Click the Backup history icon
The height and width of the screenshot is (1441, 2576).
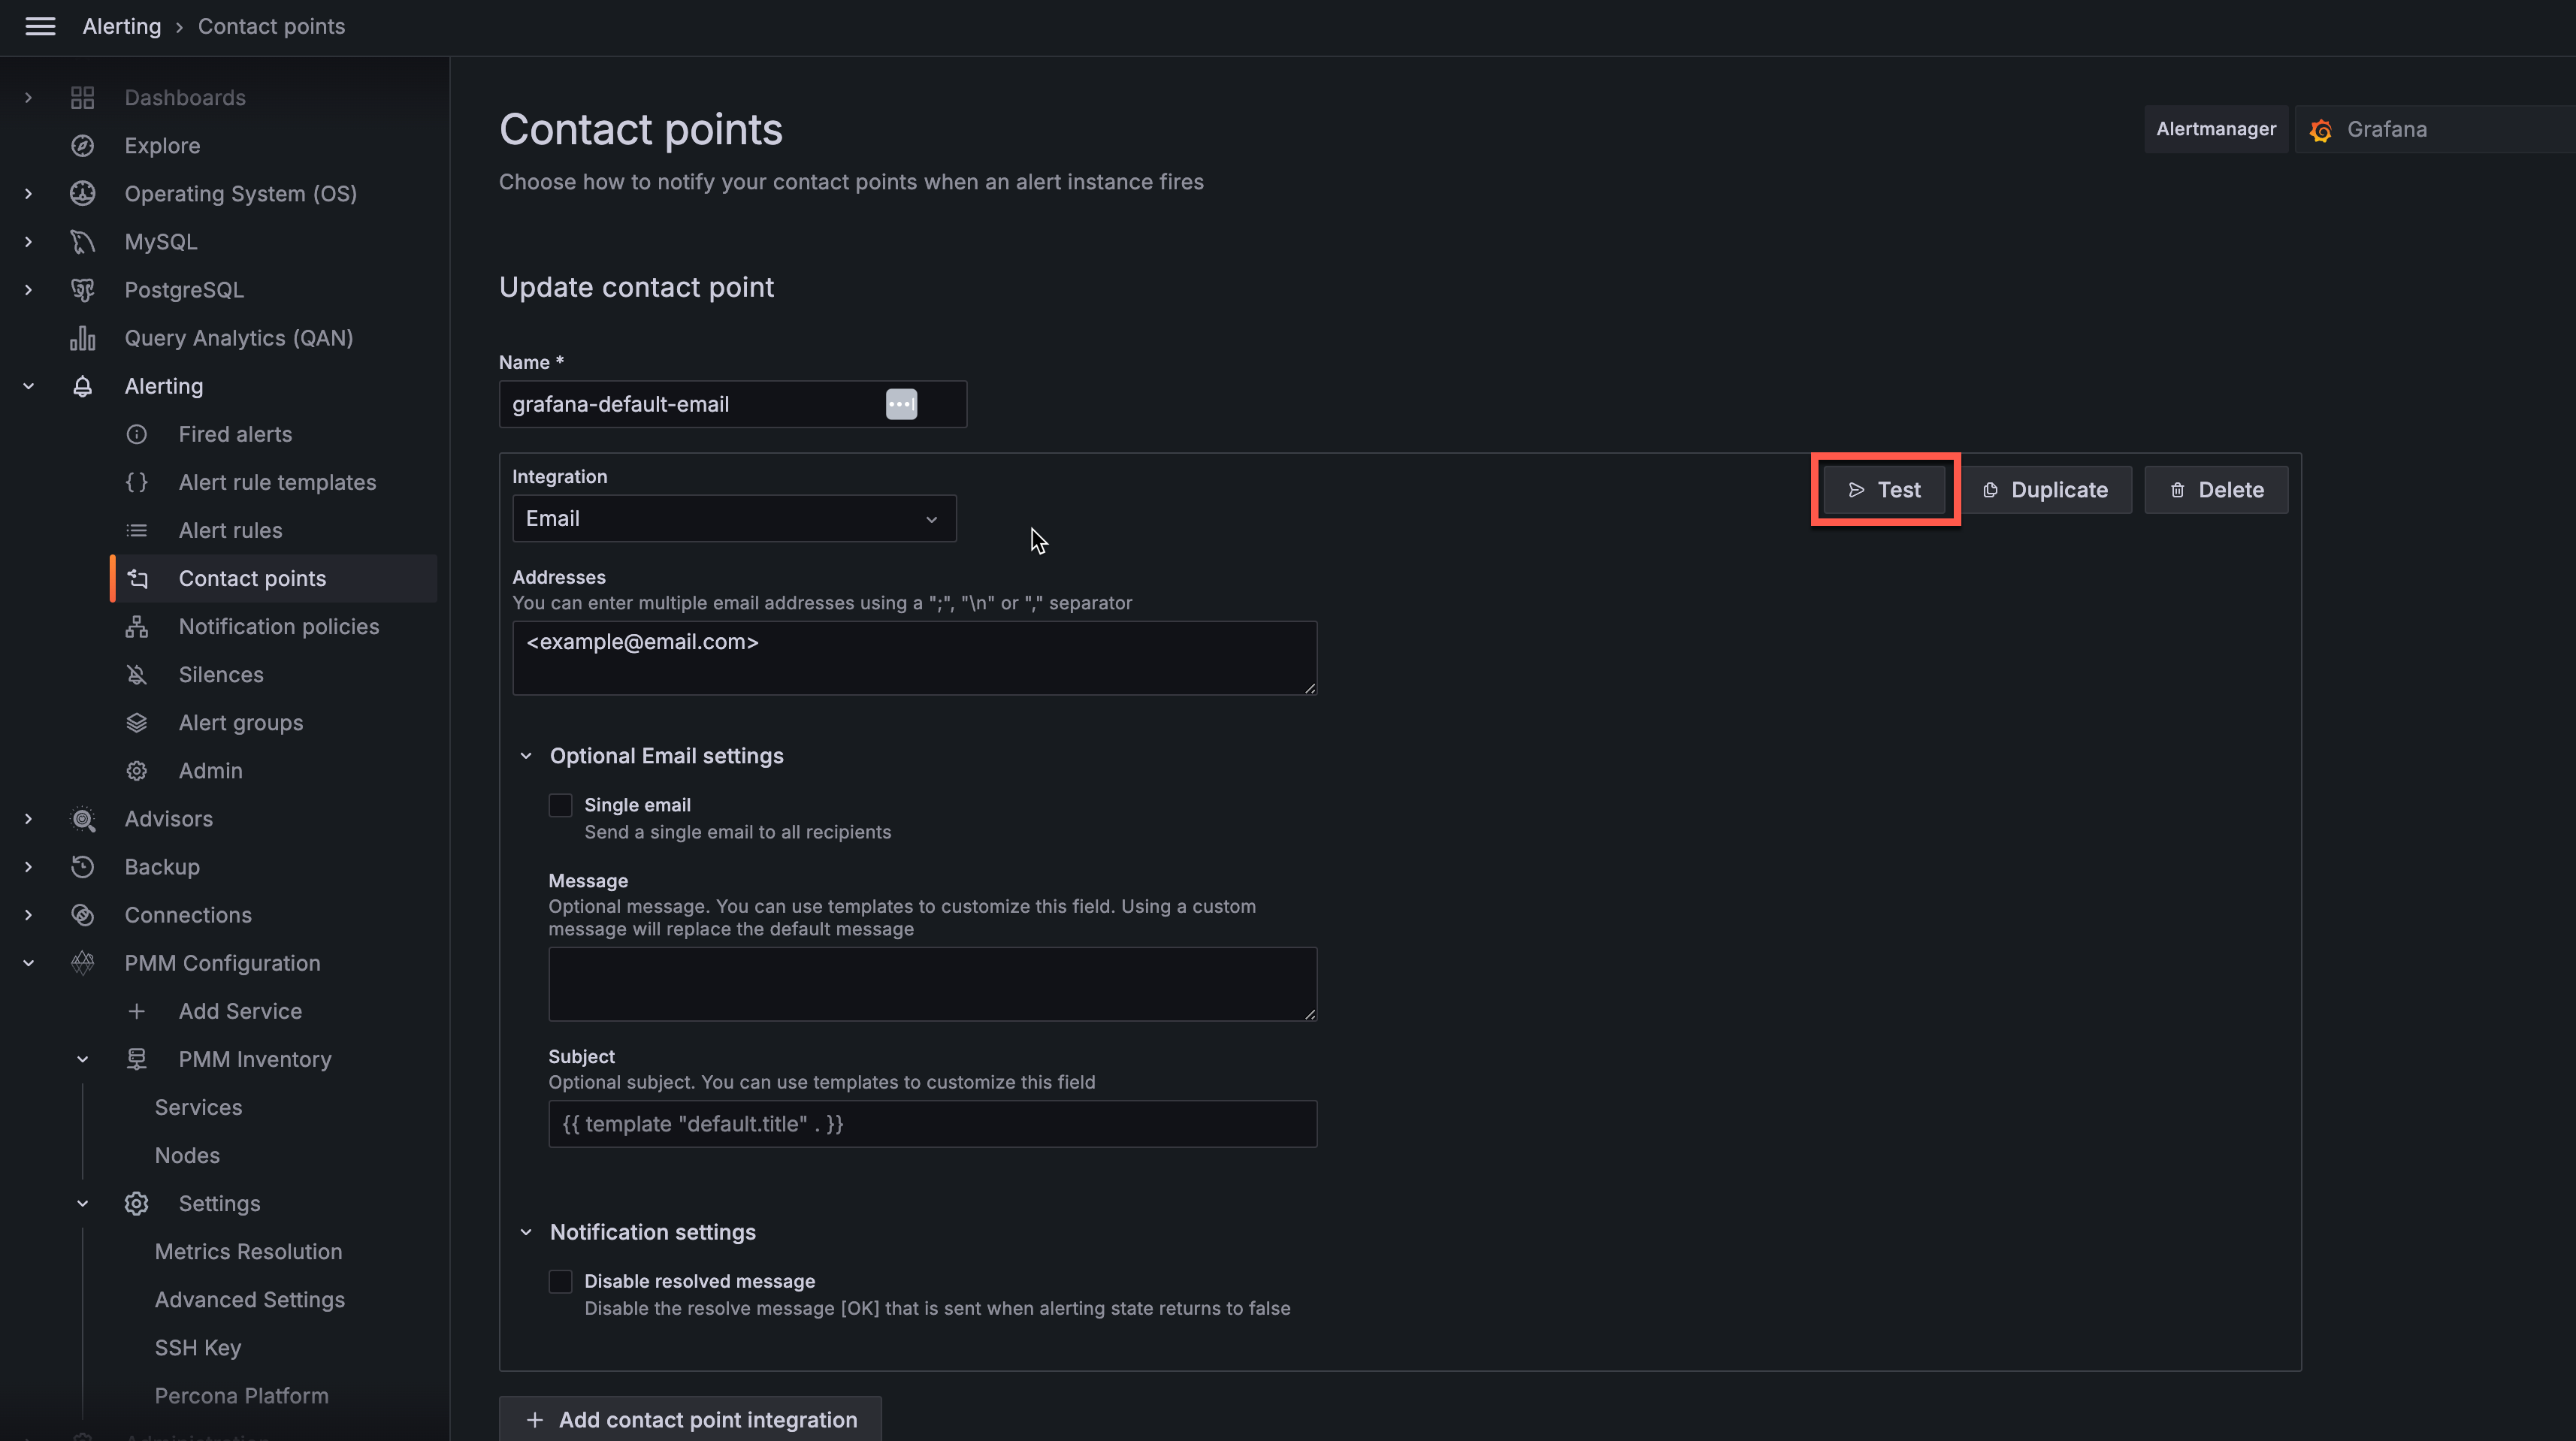tap(83, 867)
